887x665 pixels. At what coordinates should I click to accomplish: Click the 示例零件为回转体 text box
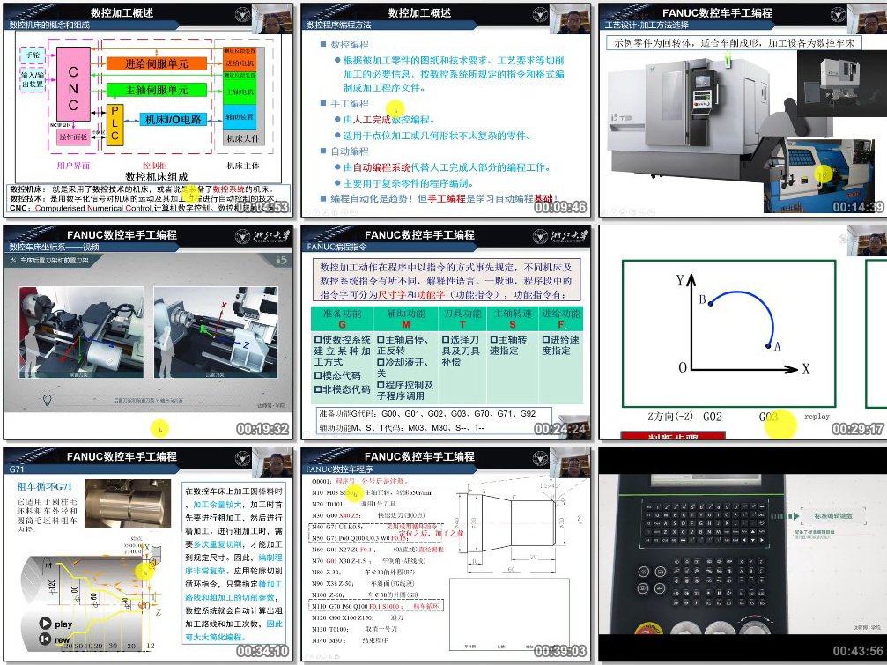[735, 43]
